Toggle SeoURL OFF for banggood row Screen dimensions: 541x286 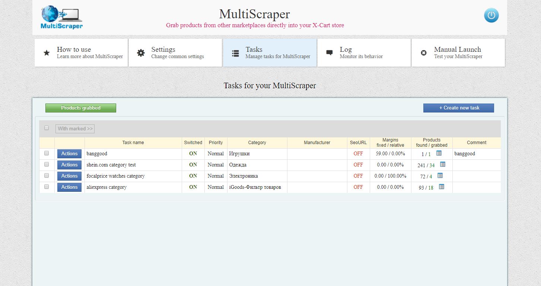point(358,153)
